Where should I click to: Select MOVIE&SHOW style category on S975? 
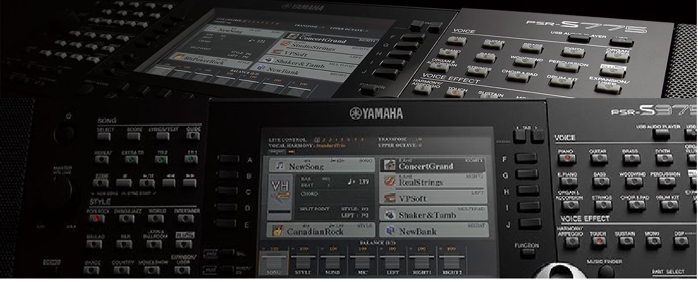click(152, 270)
